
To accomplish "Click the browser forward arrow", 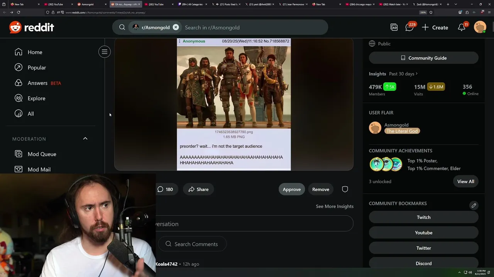I will click(x=11, y=12).
